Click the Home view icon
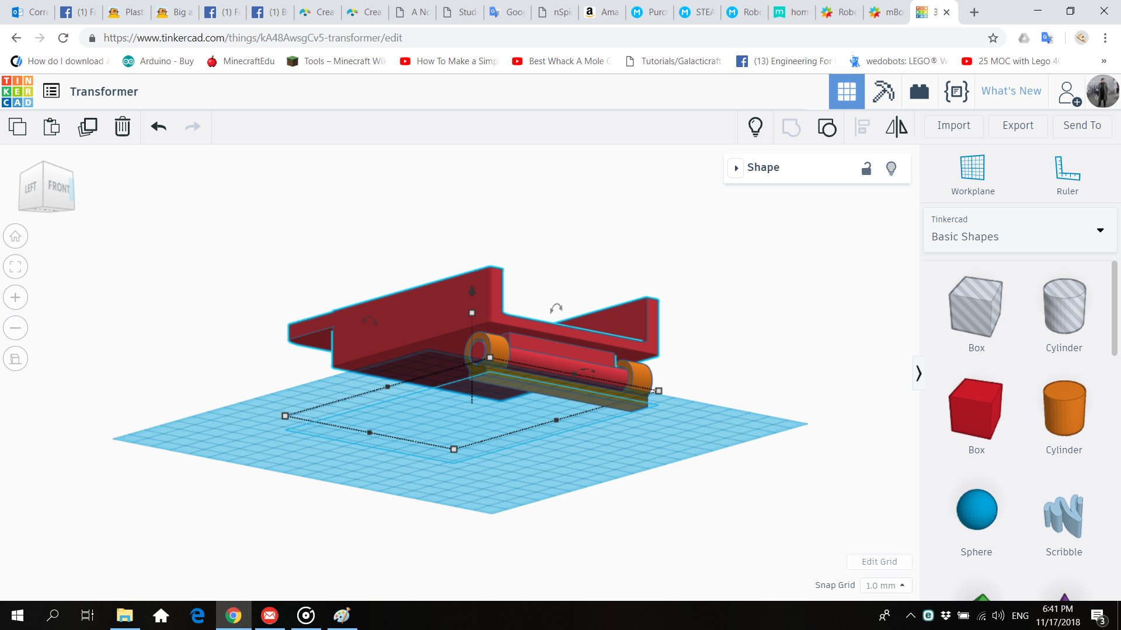This screenshot has width=1121, height=630. point(16,236)
